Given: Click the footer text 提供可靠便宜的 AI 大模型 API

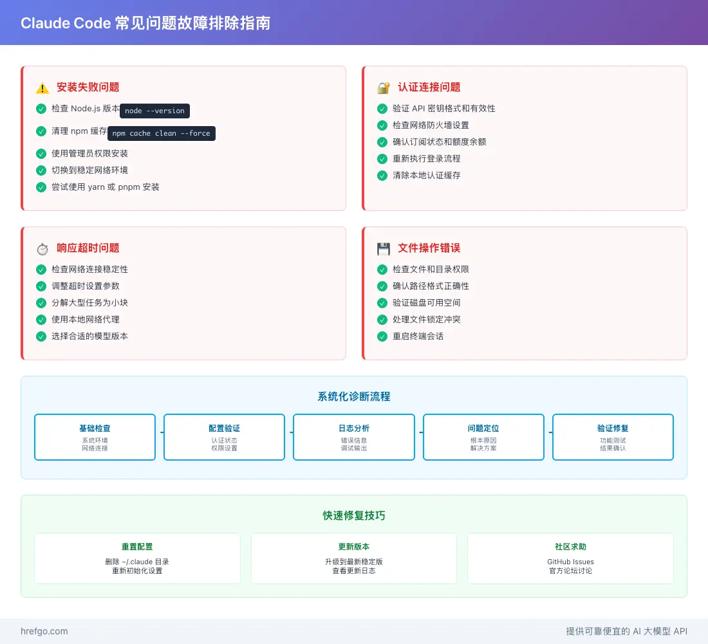Looking at the screenshot, I should [627, 631].
